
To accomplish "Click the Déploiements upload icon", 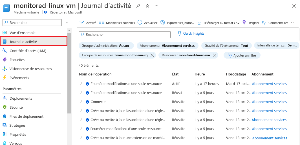I will (x=5, y=98).
